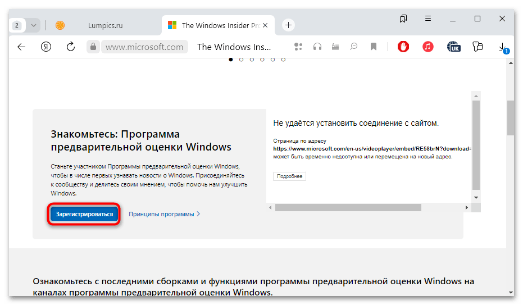Select the fourth carousel dot
The height and width of the screenshot is (305, 523).
tap(262, 60)
